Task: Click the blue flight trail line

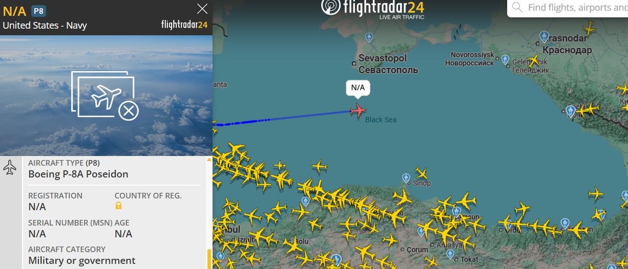Action: click(x=283, y=118)
